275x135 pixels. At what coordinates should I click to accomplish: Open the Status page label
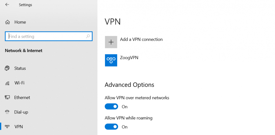[20, 68]
